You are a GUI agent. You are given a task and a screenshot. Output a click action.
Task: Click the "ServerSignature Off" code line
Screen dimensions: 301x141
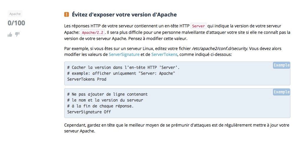[x=89, y=112]
